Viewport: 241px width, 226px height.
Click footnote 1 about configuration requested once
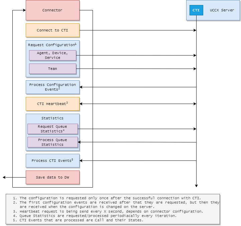coord(107,198)
